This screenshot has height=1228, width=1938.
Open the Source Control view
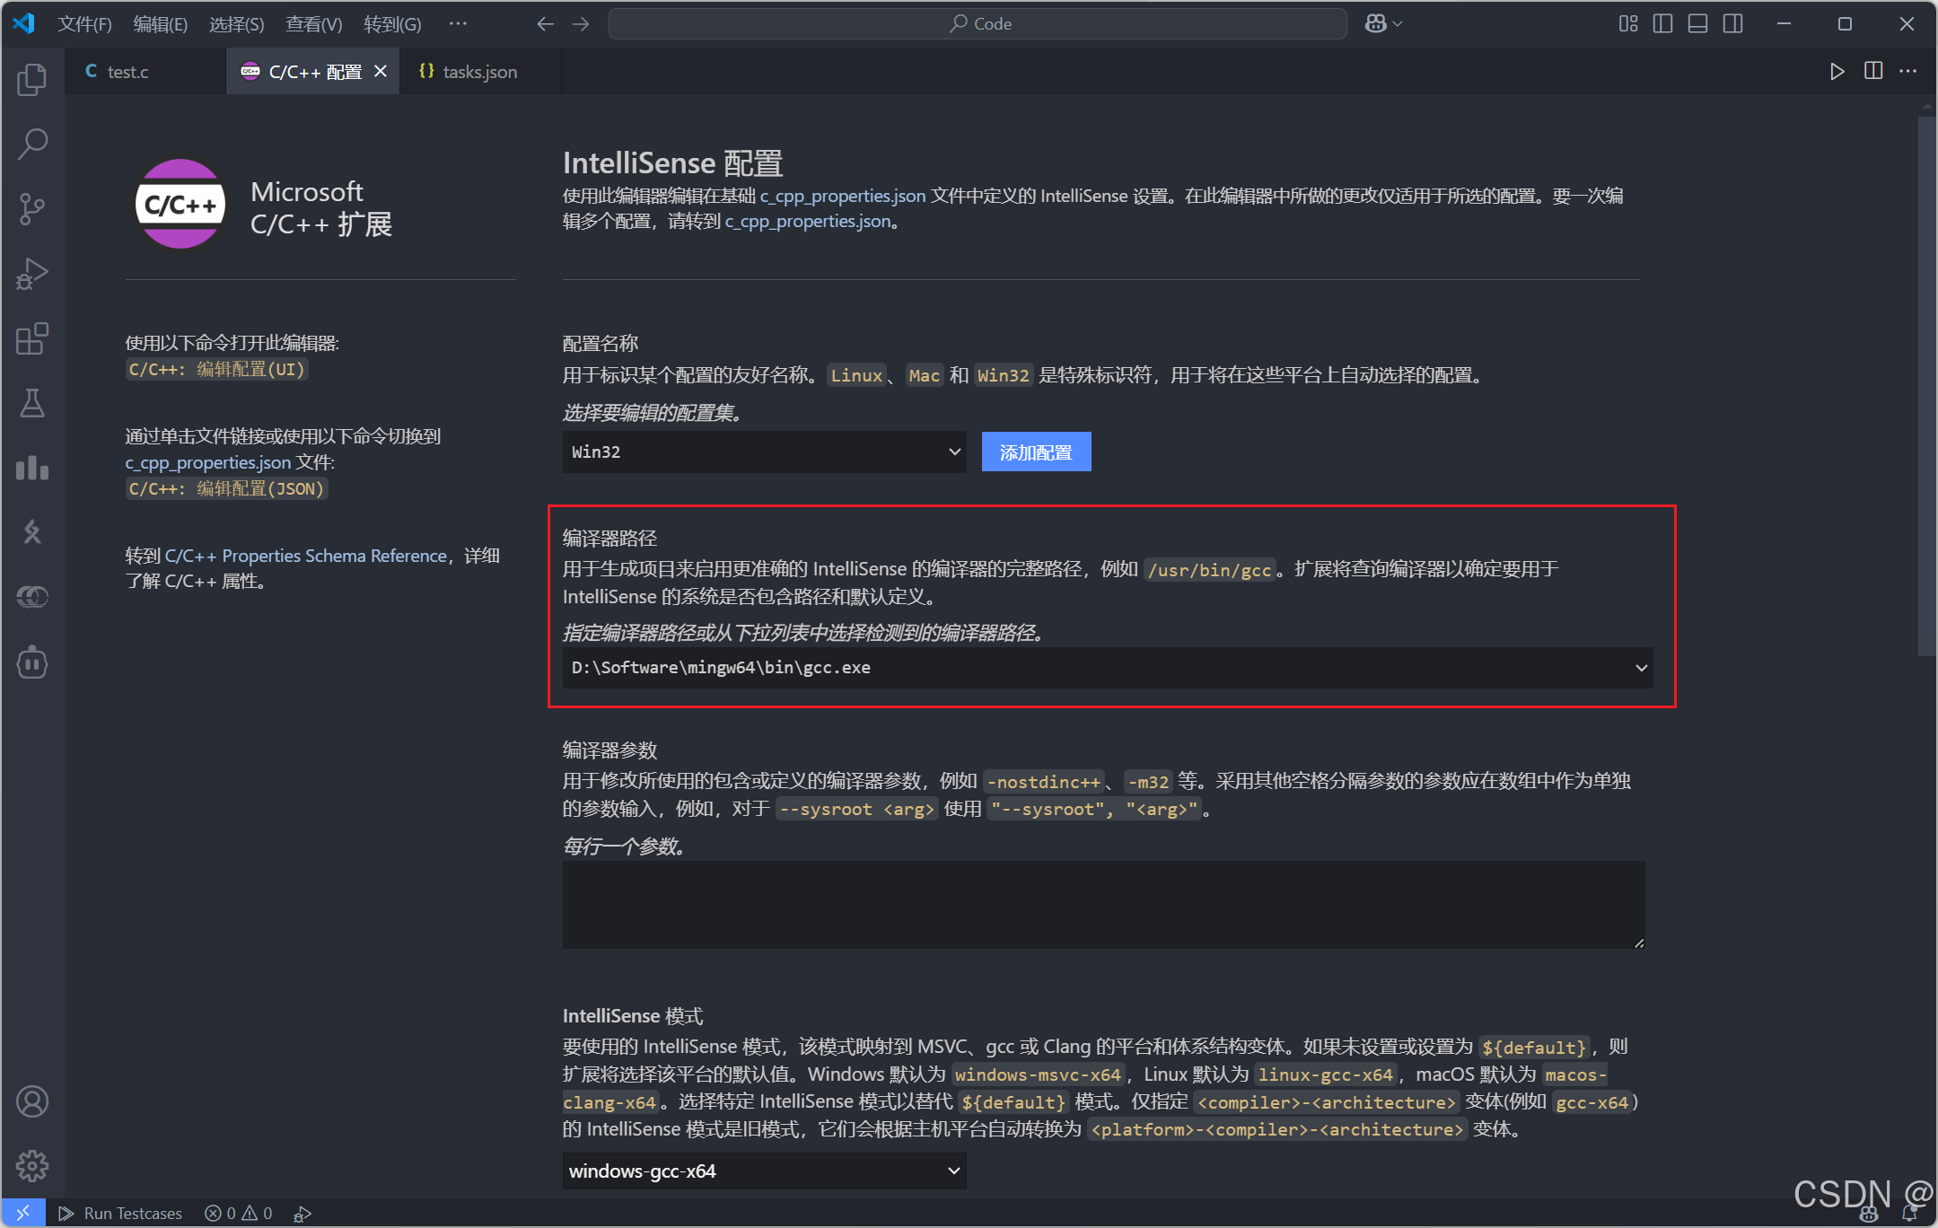click(32, 208)
